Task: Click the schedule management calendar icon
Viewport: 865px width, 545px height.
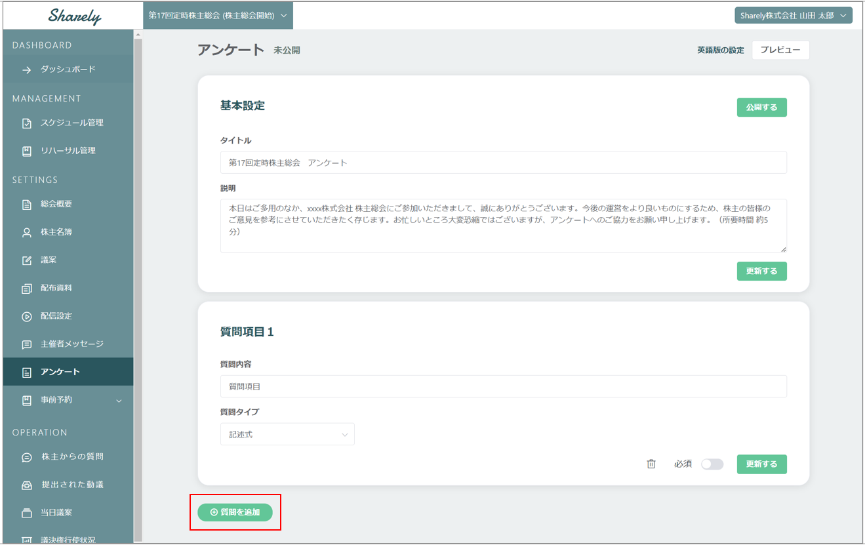Action: pyautogui.click(x=27, y=123)
